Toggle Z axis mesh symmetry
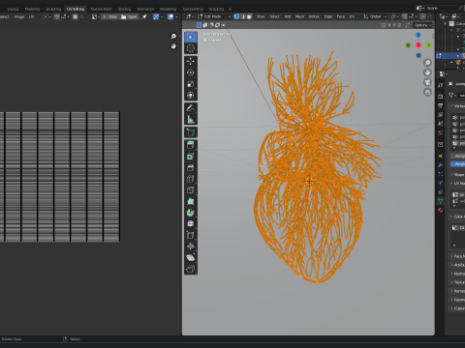The width and height of the screenshot is (465, 348). (399, 25)
